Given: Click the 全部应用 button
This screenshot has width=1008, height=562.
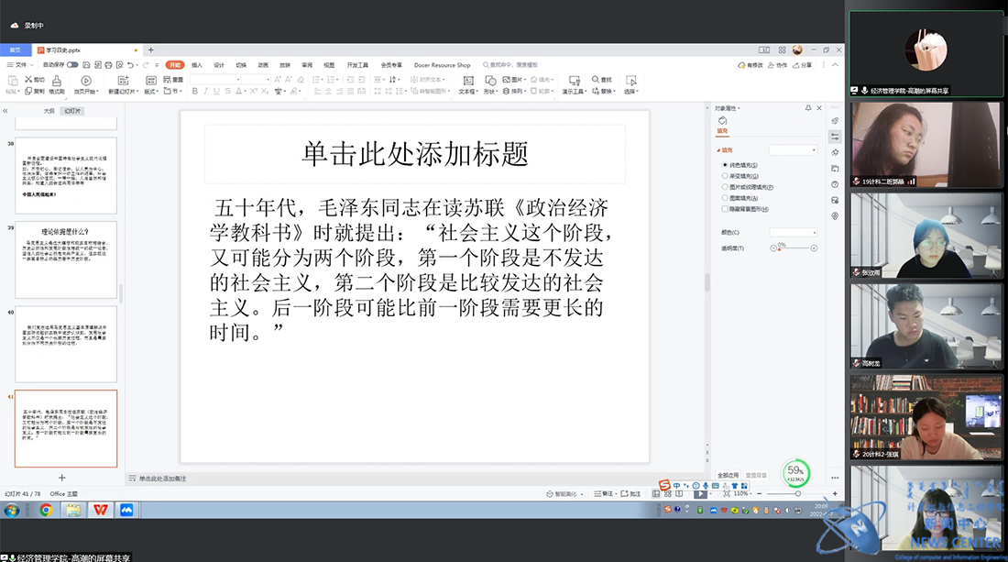Looking at the screenshot, I should coord(729,475).
